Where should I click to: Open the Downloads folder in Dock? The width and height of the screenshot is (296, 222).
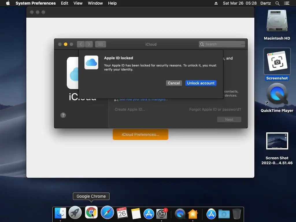[x=224, y=214]
